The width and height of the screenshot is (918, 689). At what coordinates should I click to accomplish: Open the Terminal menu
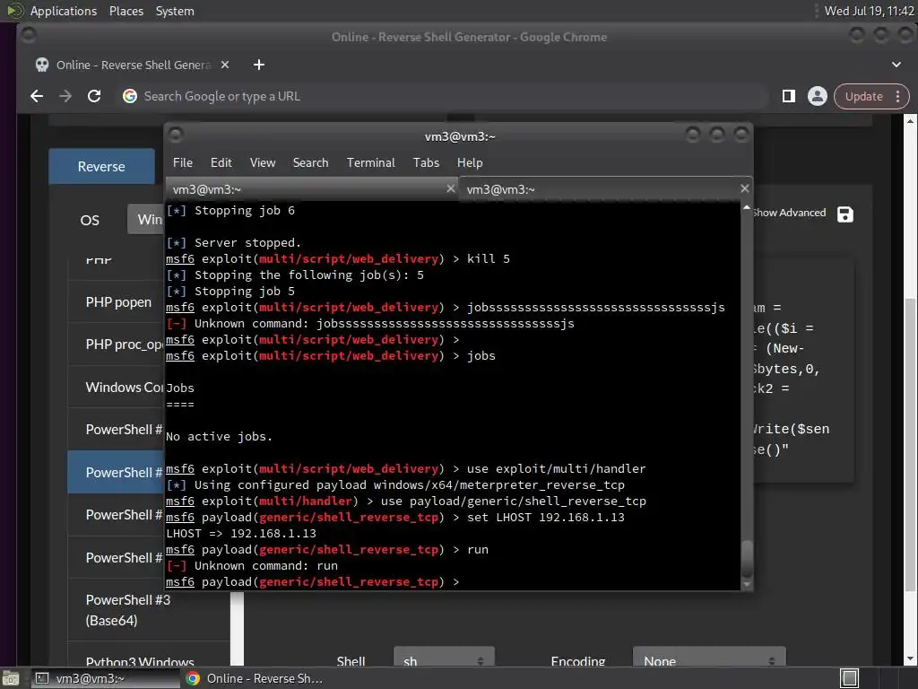370,162
